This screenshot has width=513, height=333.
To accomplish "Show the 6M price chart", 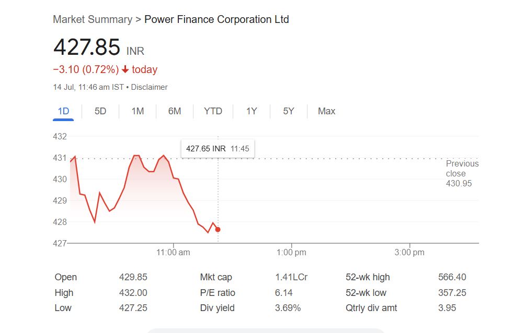I will [x=175, y=111].
